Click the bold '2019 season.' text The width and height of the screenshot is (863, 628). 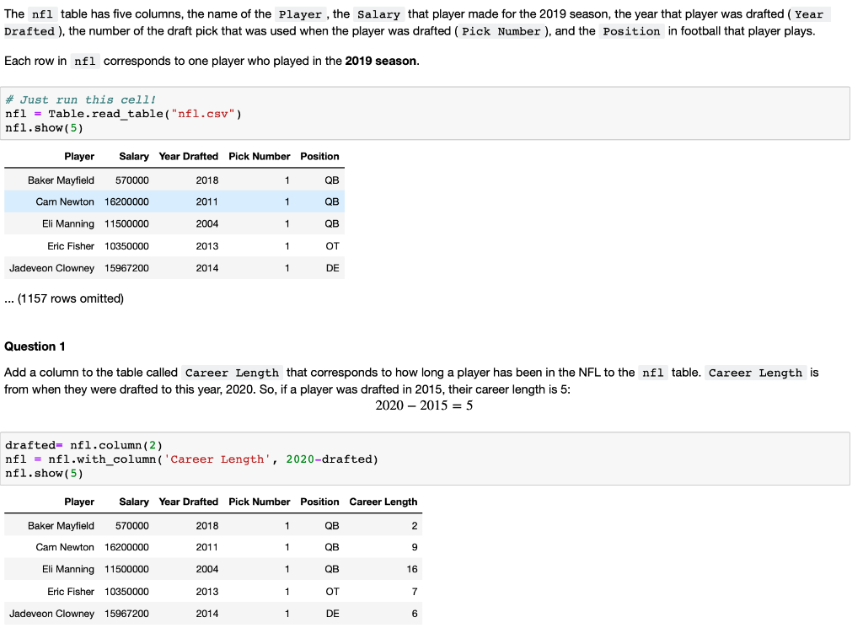[382, 61]
